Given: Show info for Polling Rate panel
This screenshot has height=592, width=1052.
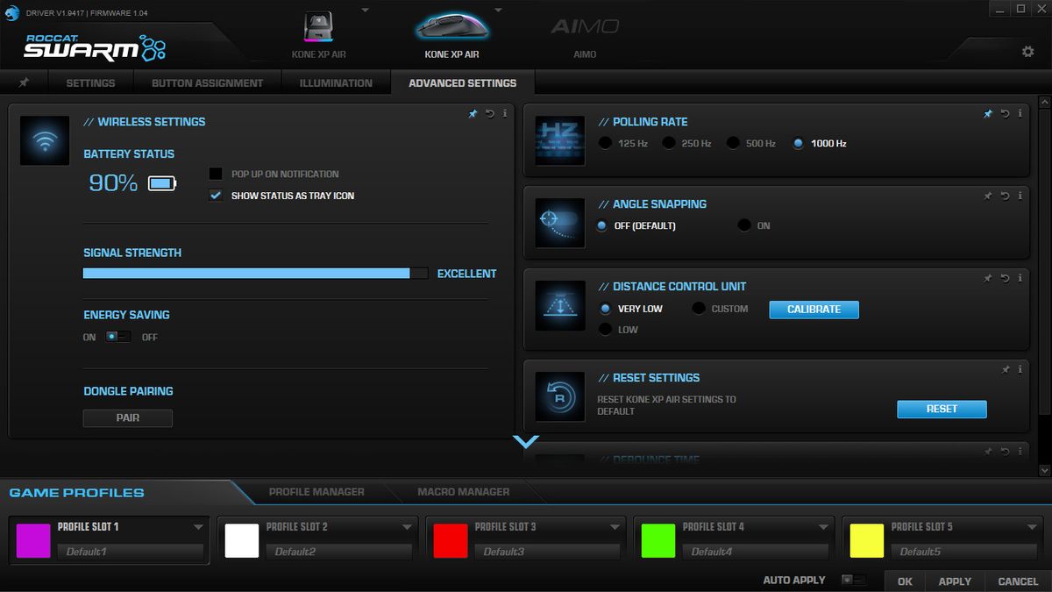Looking at the screenshot, I should 1020,114.
